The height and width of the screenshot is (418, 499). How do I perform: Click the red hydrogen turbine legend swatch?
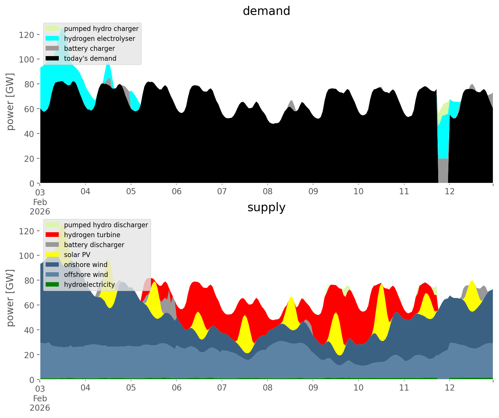(x=52, y=235)
